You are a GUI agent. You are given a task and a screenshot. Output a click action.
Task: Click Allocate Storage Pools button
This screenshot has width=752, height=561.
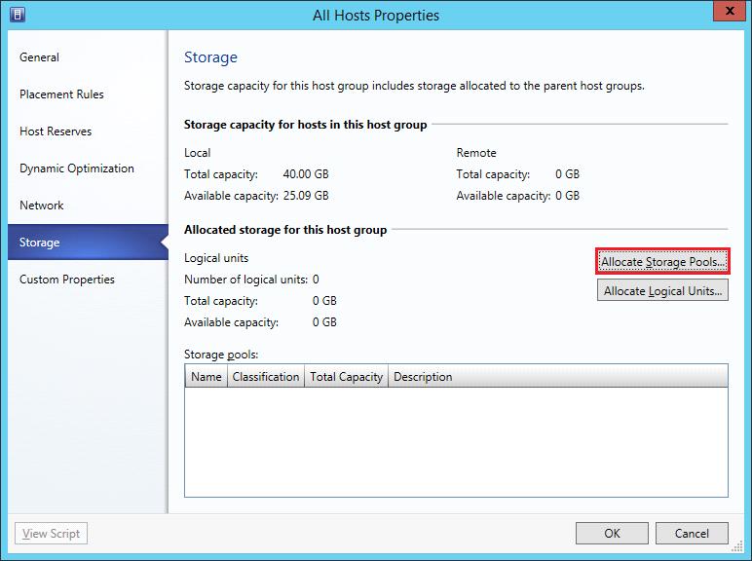662,262
